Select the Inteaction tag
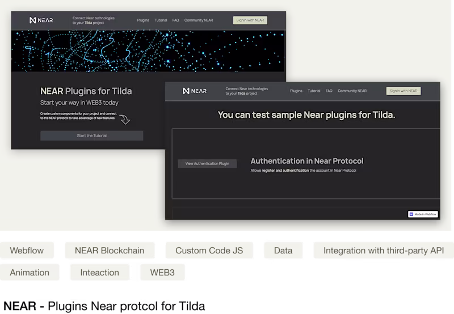Screen dimensions: 454x314 pos(100,273)
